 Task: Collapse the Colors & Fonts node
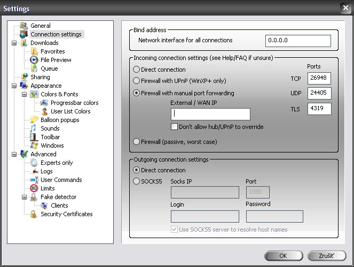[x=25, y=94]
